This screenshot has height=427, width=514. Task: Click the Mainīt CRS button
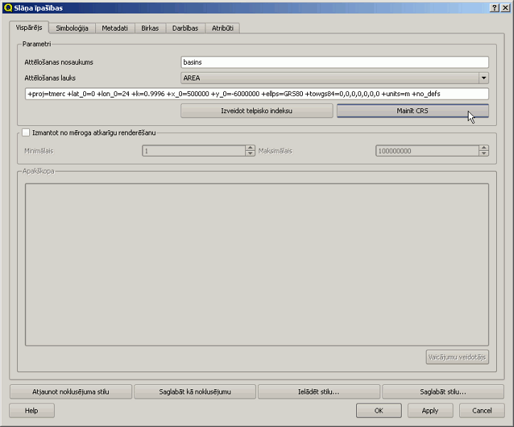(413, 111)
